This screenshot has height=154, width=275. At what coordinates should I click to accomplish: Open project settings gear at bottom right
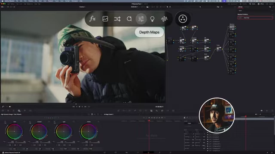[272, 153]
